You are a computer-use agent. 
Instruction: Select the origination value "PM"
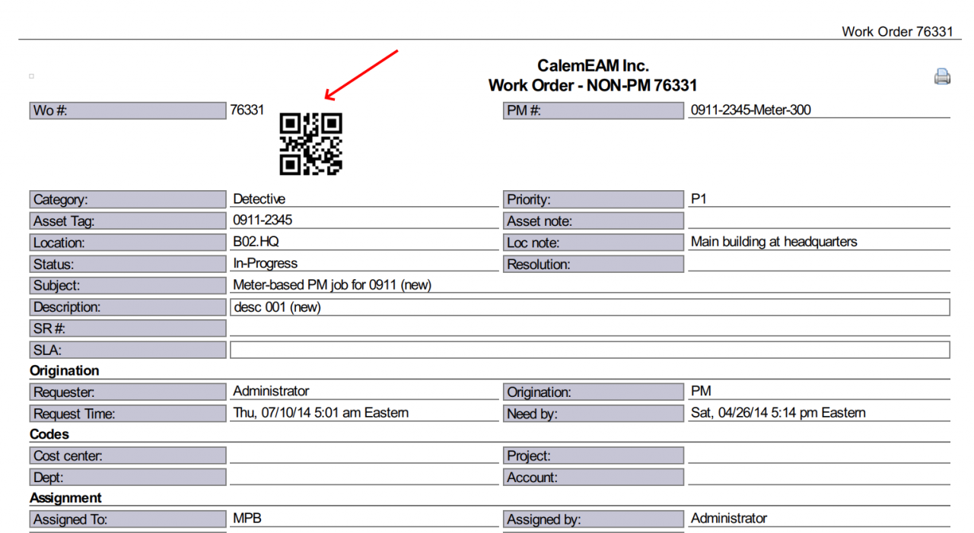pyautogui.click(x=701, y=392)
